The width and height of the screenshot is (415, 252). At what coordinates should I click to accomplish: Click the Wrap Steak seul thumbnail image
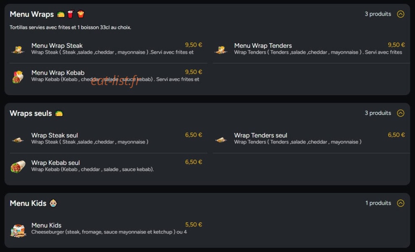coord(18,140)
